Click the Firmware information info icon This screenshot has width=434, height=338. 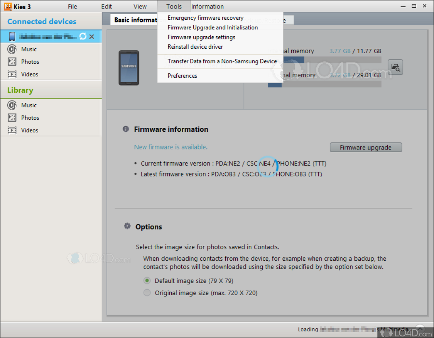[x=126, y=129]
